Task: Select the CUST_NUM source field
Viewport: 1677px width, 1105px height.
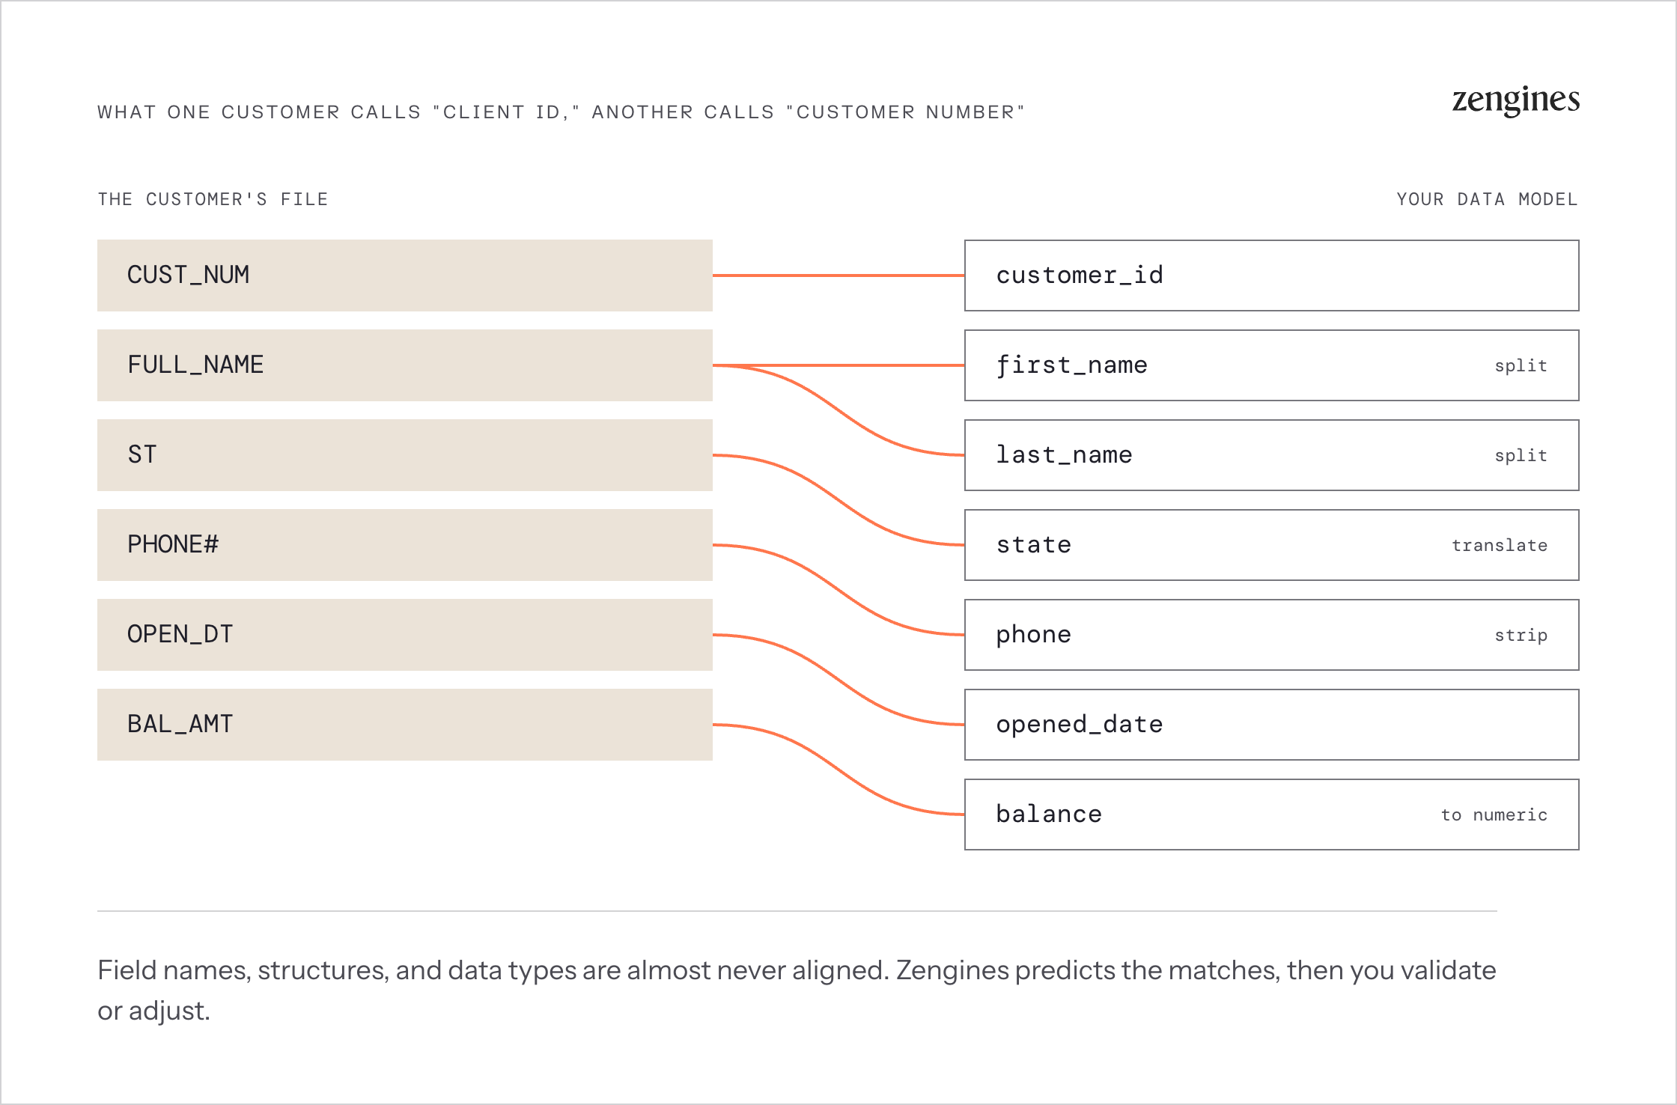Action: click(x=405, y=276)
